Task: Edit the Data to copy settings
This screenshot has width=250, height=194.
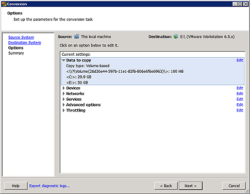Action: [x=240, y=60]
